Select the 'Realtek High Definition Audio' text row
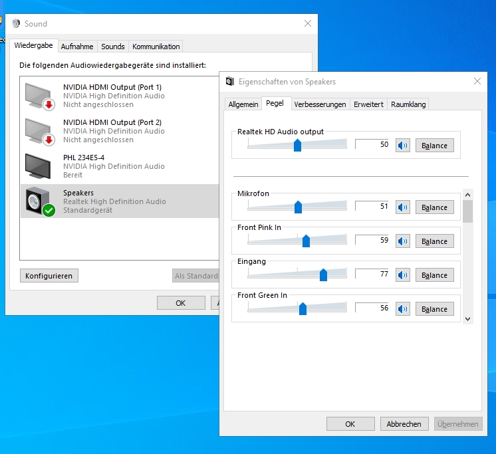This screenshot has width=496, height=454. pos(114,201)
